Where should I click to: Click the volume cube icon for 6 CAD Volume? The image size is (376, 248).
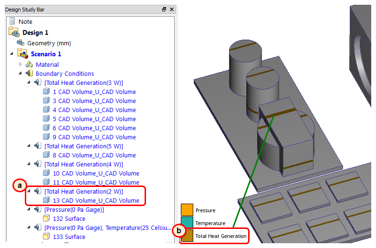coord(46,128)
